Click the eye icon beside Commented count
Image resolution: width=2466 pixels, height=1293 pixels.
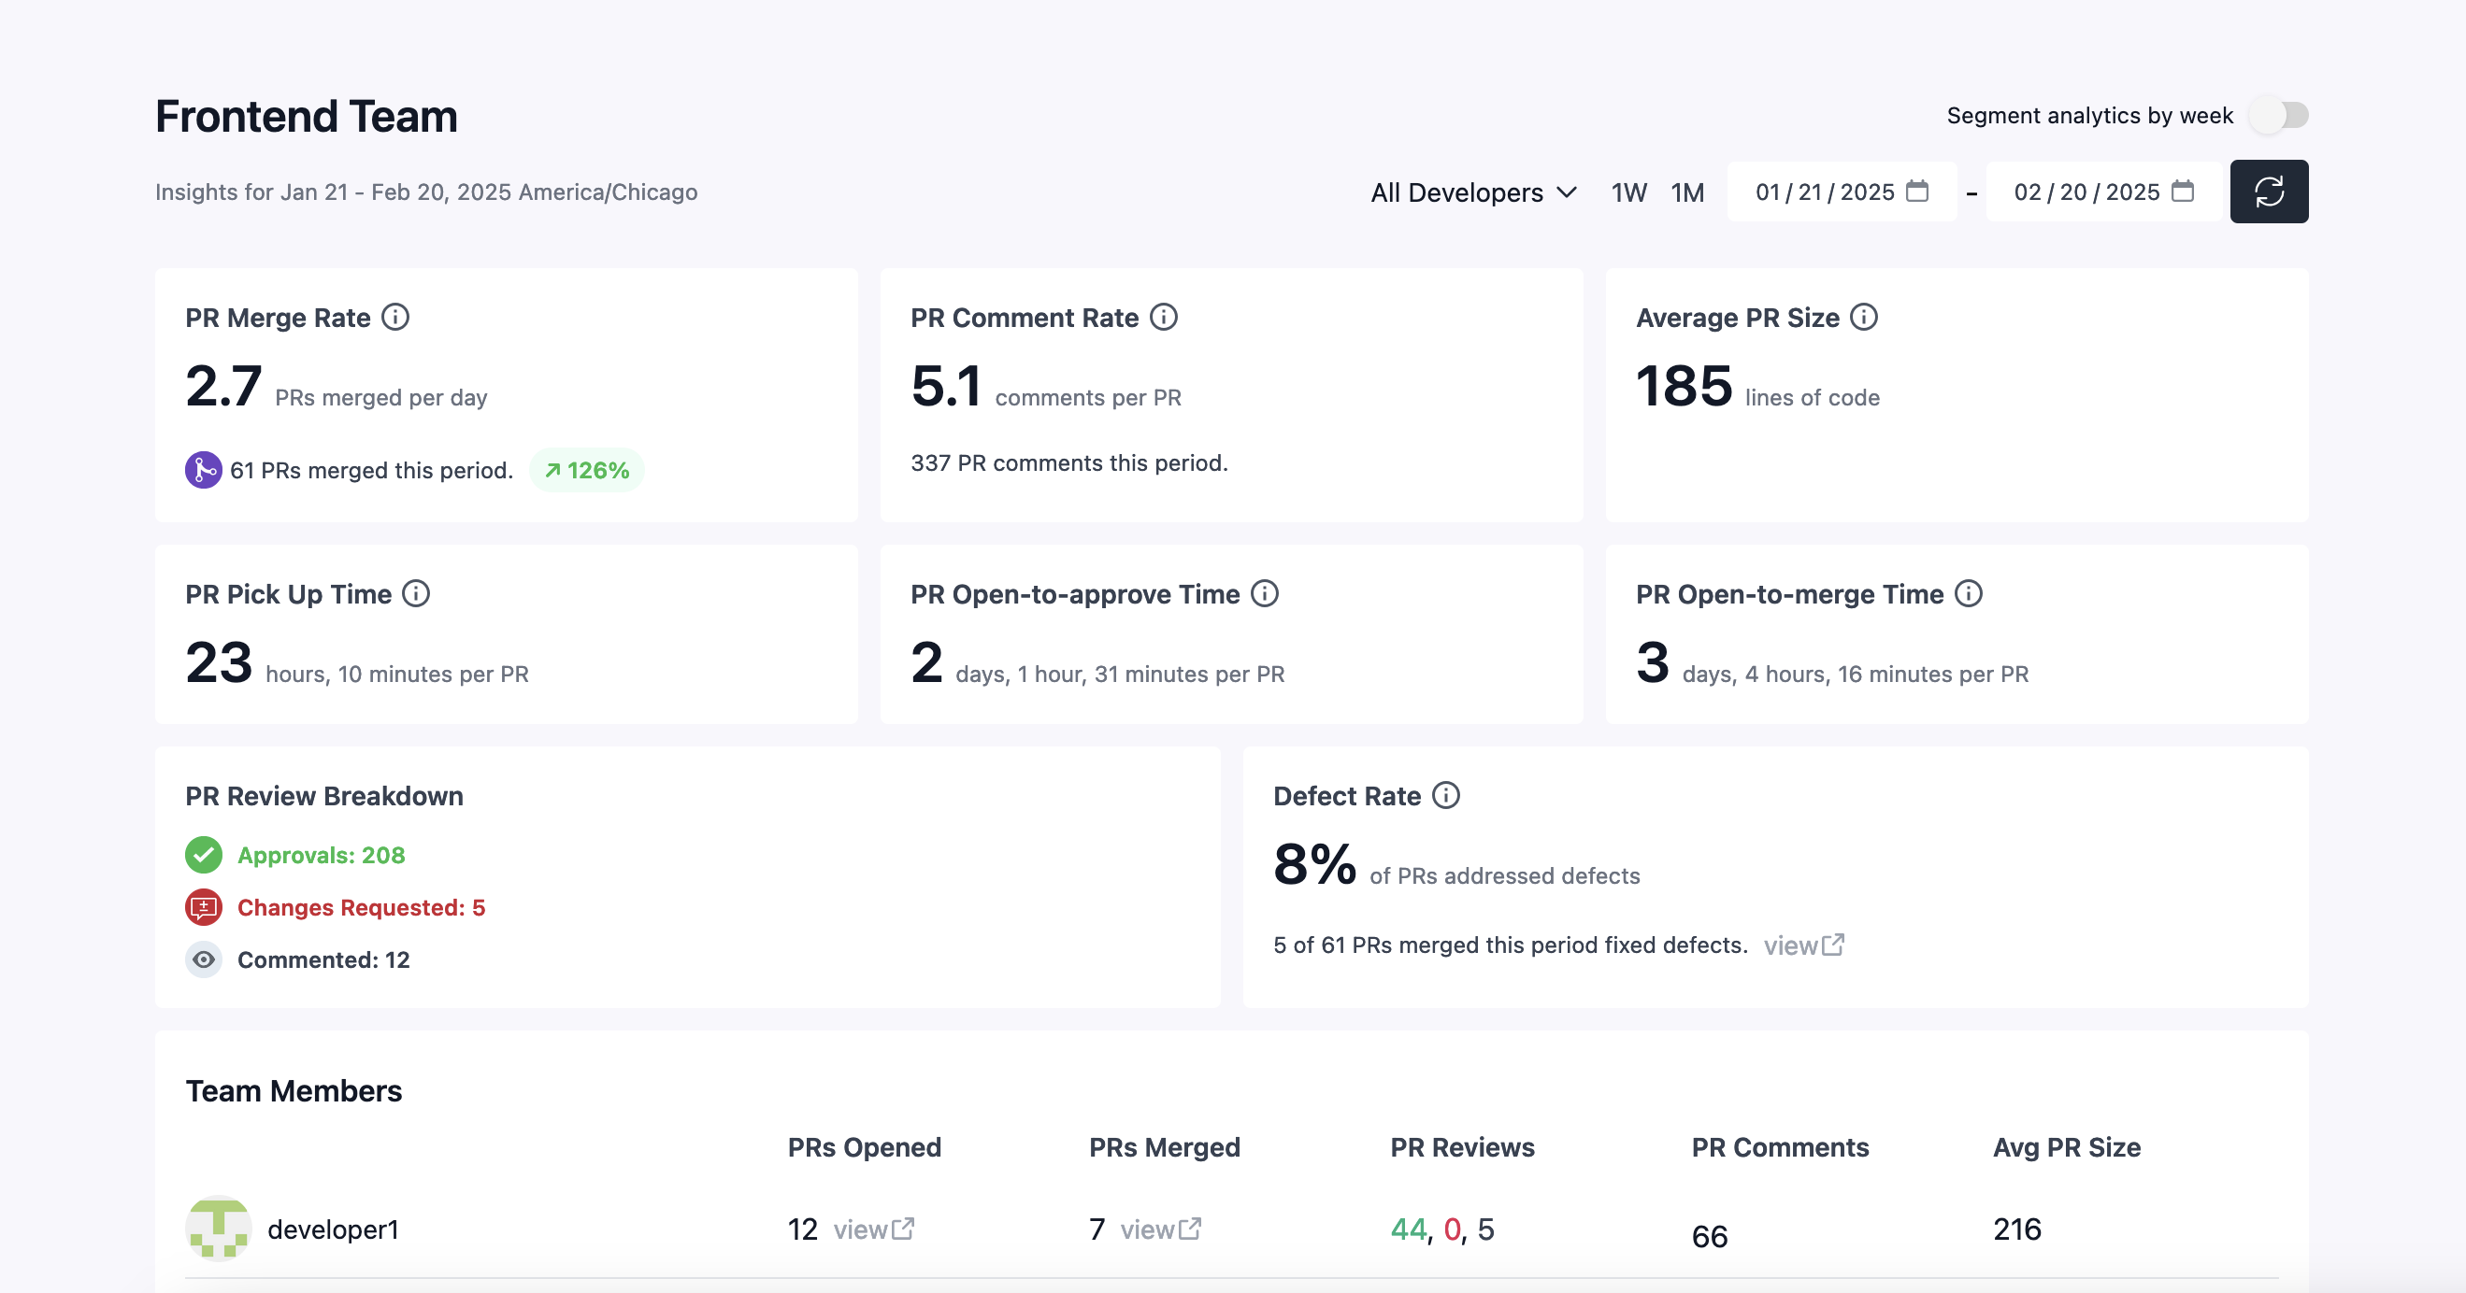pyautogui.click(x=203, y=959)
